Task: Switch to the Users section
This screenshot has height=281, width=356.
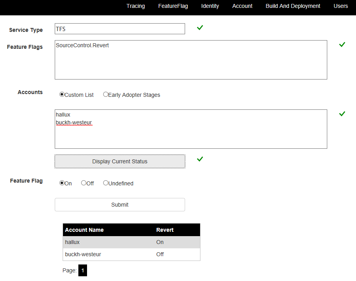Action: (341, 6)
